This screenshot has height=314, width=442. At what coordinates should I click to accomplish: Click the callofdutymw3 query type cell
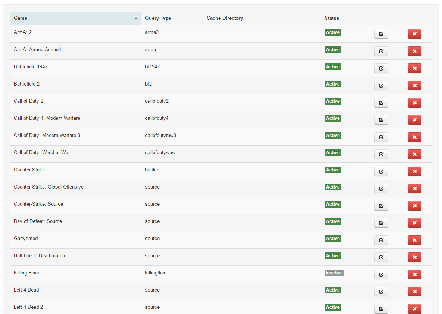[x=161, y=136]
